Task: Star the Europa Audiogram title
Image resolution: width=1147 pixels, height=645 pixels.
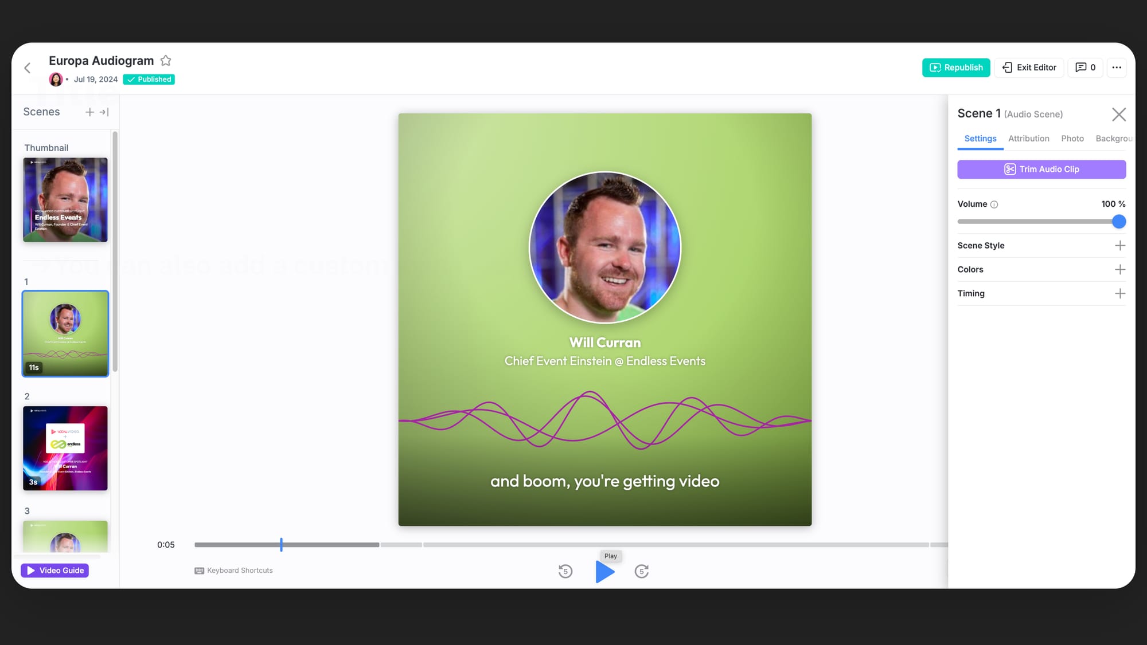Action: coord(166,60)
